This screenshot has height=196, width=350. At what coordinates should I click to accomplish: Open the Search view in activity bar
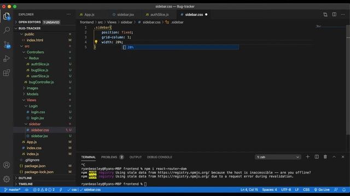click(x=7, y=30)
